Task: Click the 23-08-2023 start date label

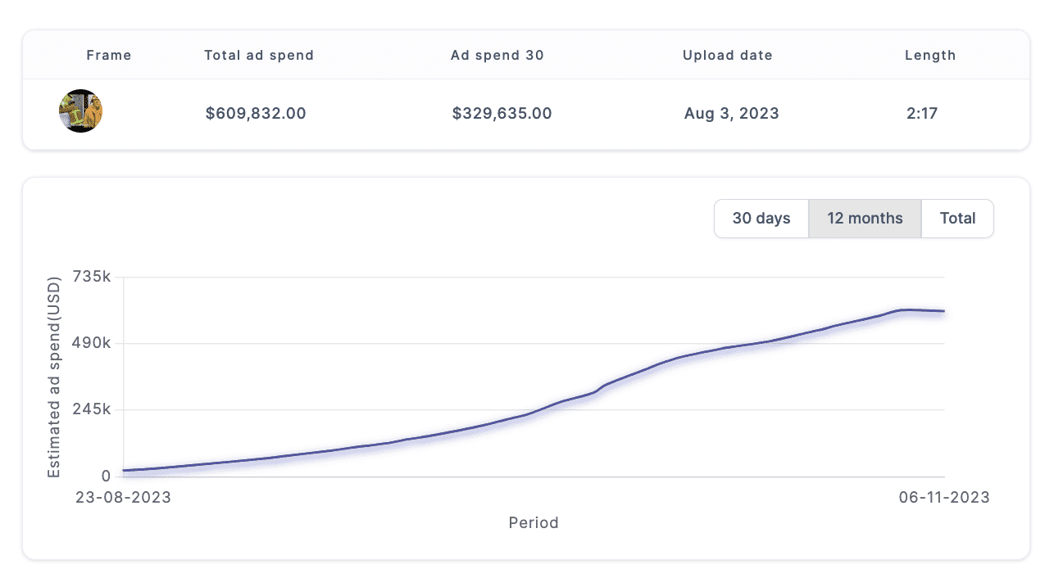Action: click(x=124, y=497)
